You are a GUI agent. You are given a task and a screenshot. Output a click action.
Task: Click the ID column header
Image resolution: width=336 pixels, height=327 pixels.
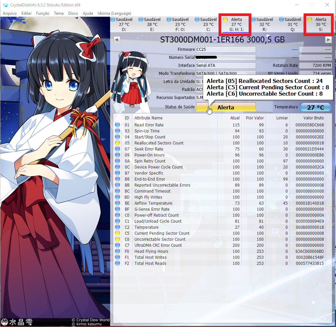pos(127,118)
